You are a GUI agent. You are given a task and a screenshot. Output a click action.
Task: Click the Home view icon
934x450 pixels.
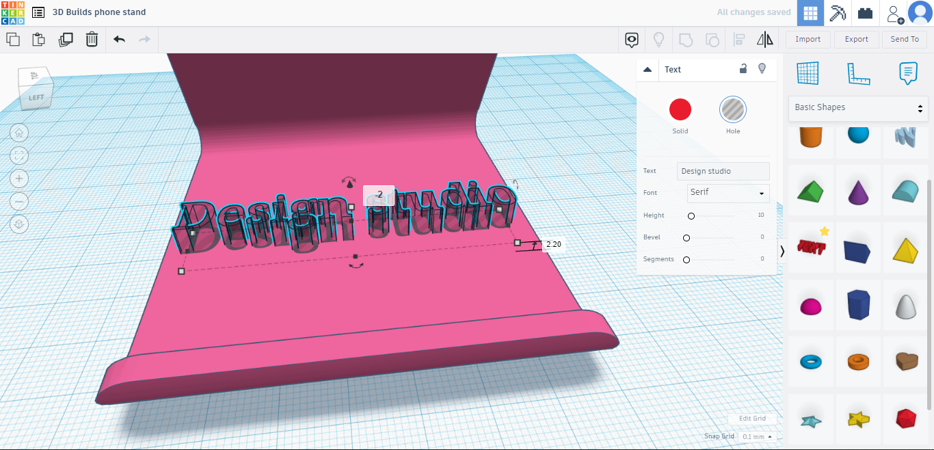[19, 133]
